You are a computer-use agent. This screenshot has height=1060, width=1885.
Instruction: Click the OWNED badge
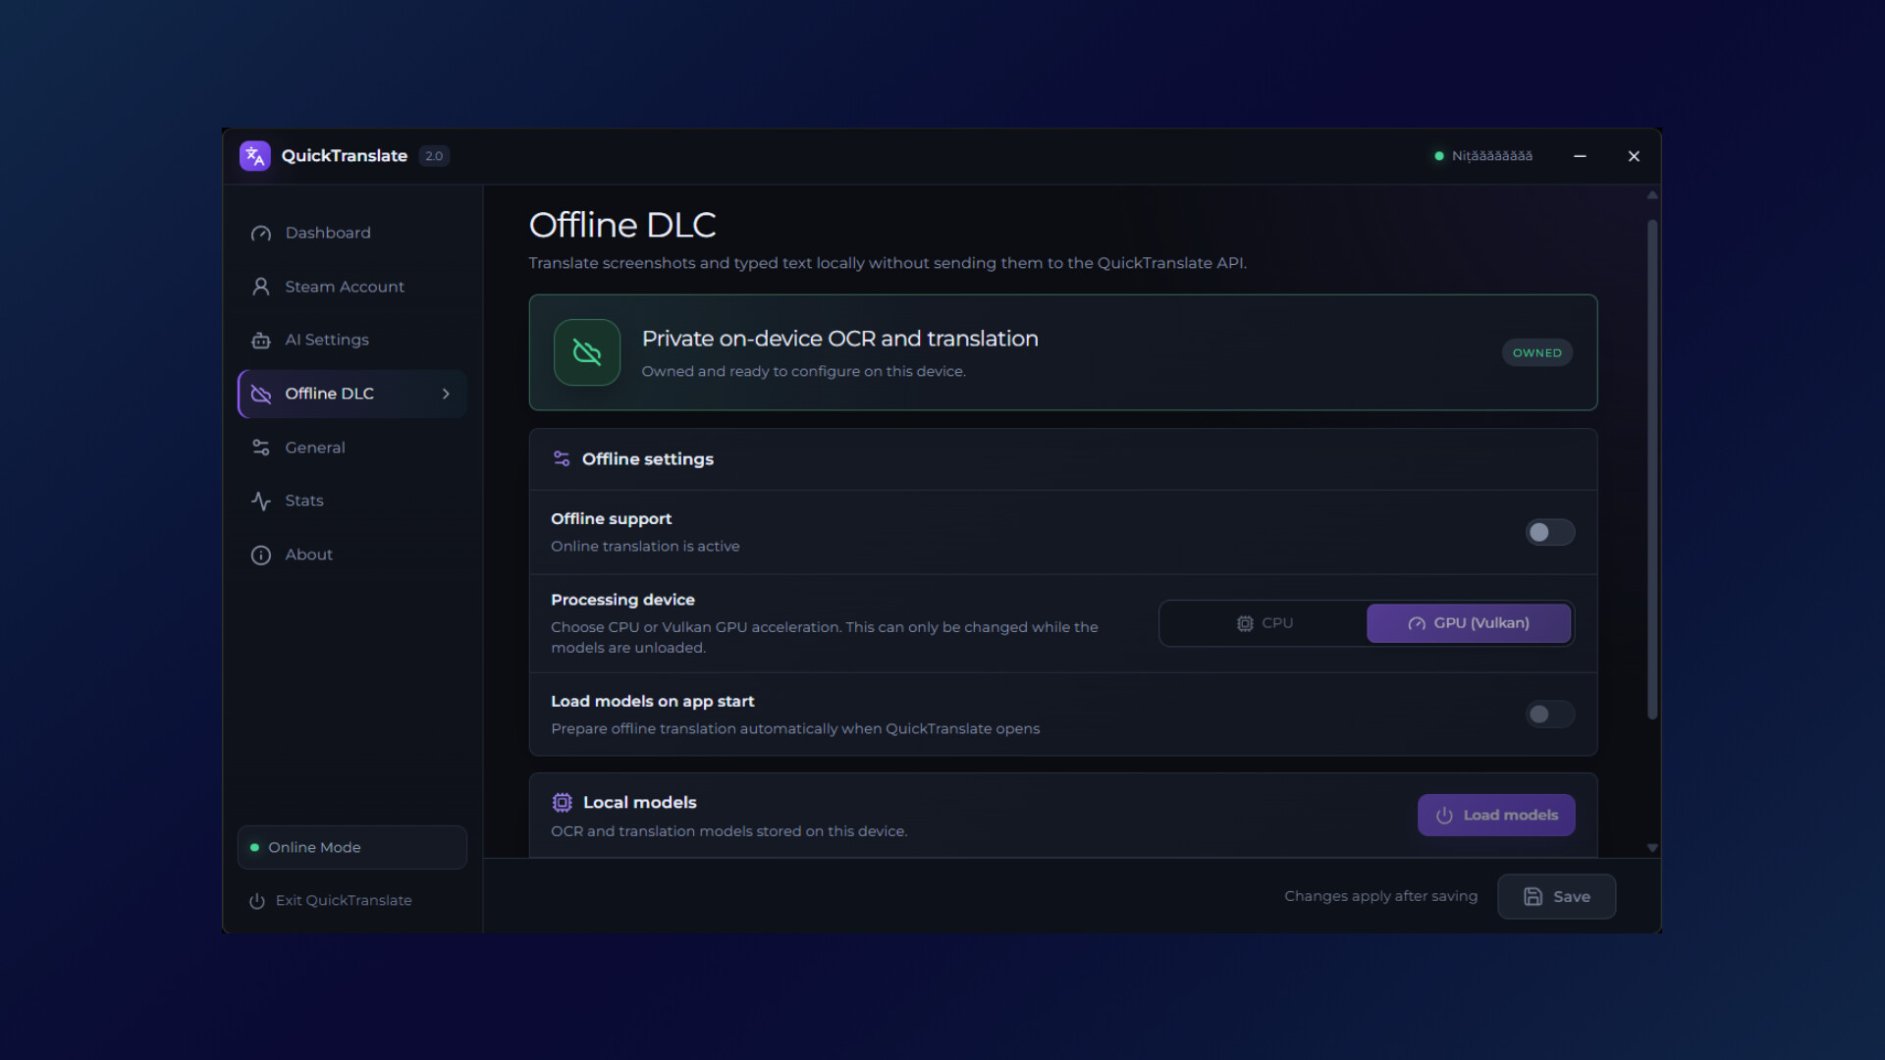point(1537,352)
